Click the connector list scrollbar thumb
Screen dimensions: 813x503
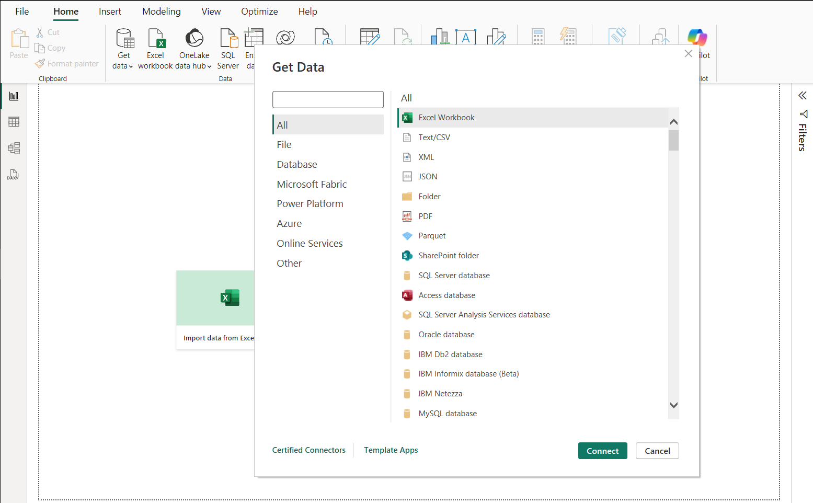pyautogui.click(x=674, y=140)
